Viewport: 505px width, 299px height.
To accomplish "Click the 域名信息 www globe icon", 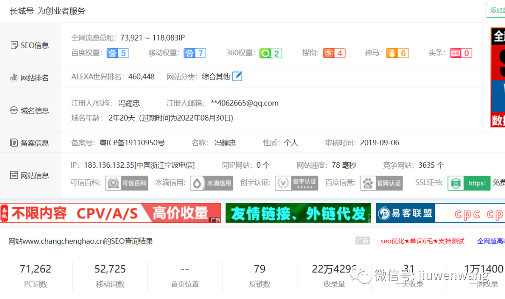I will tap(14, 110).
